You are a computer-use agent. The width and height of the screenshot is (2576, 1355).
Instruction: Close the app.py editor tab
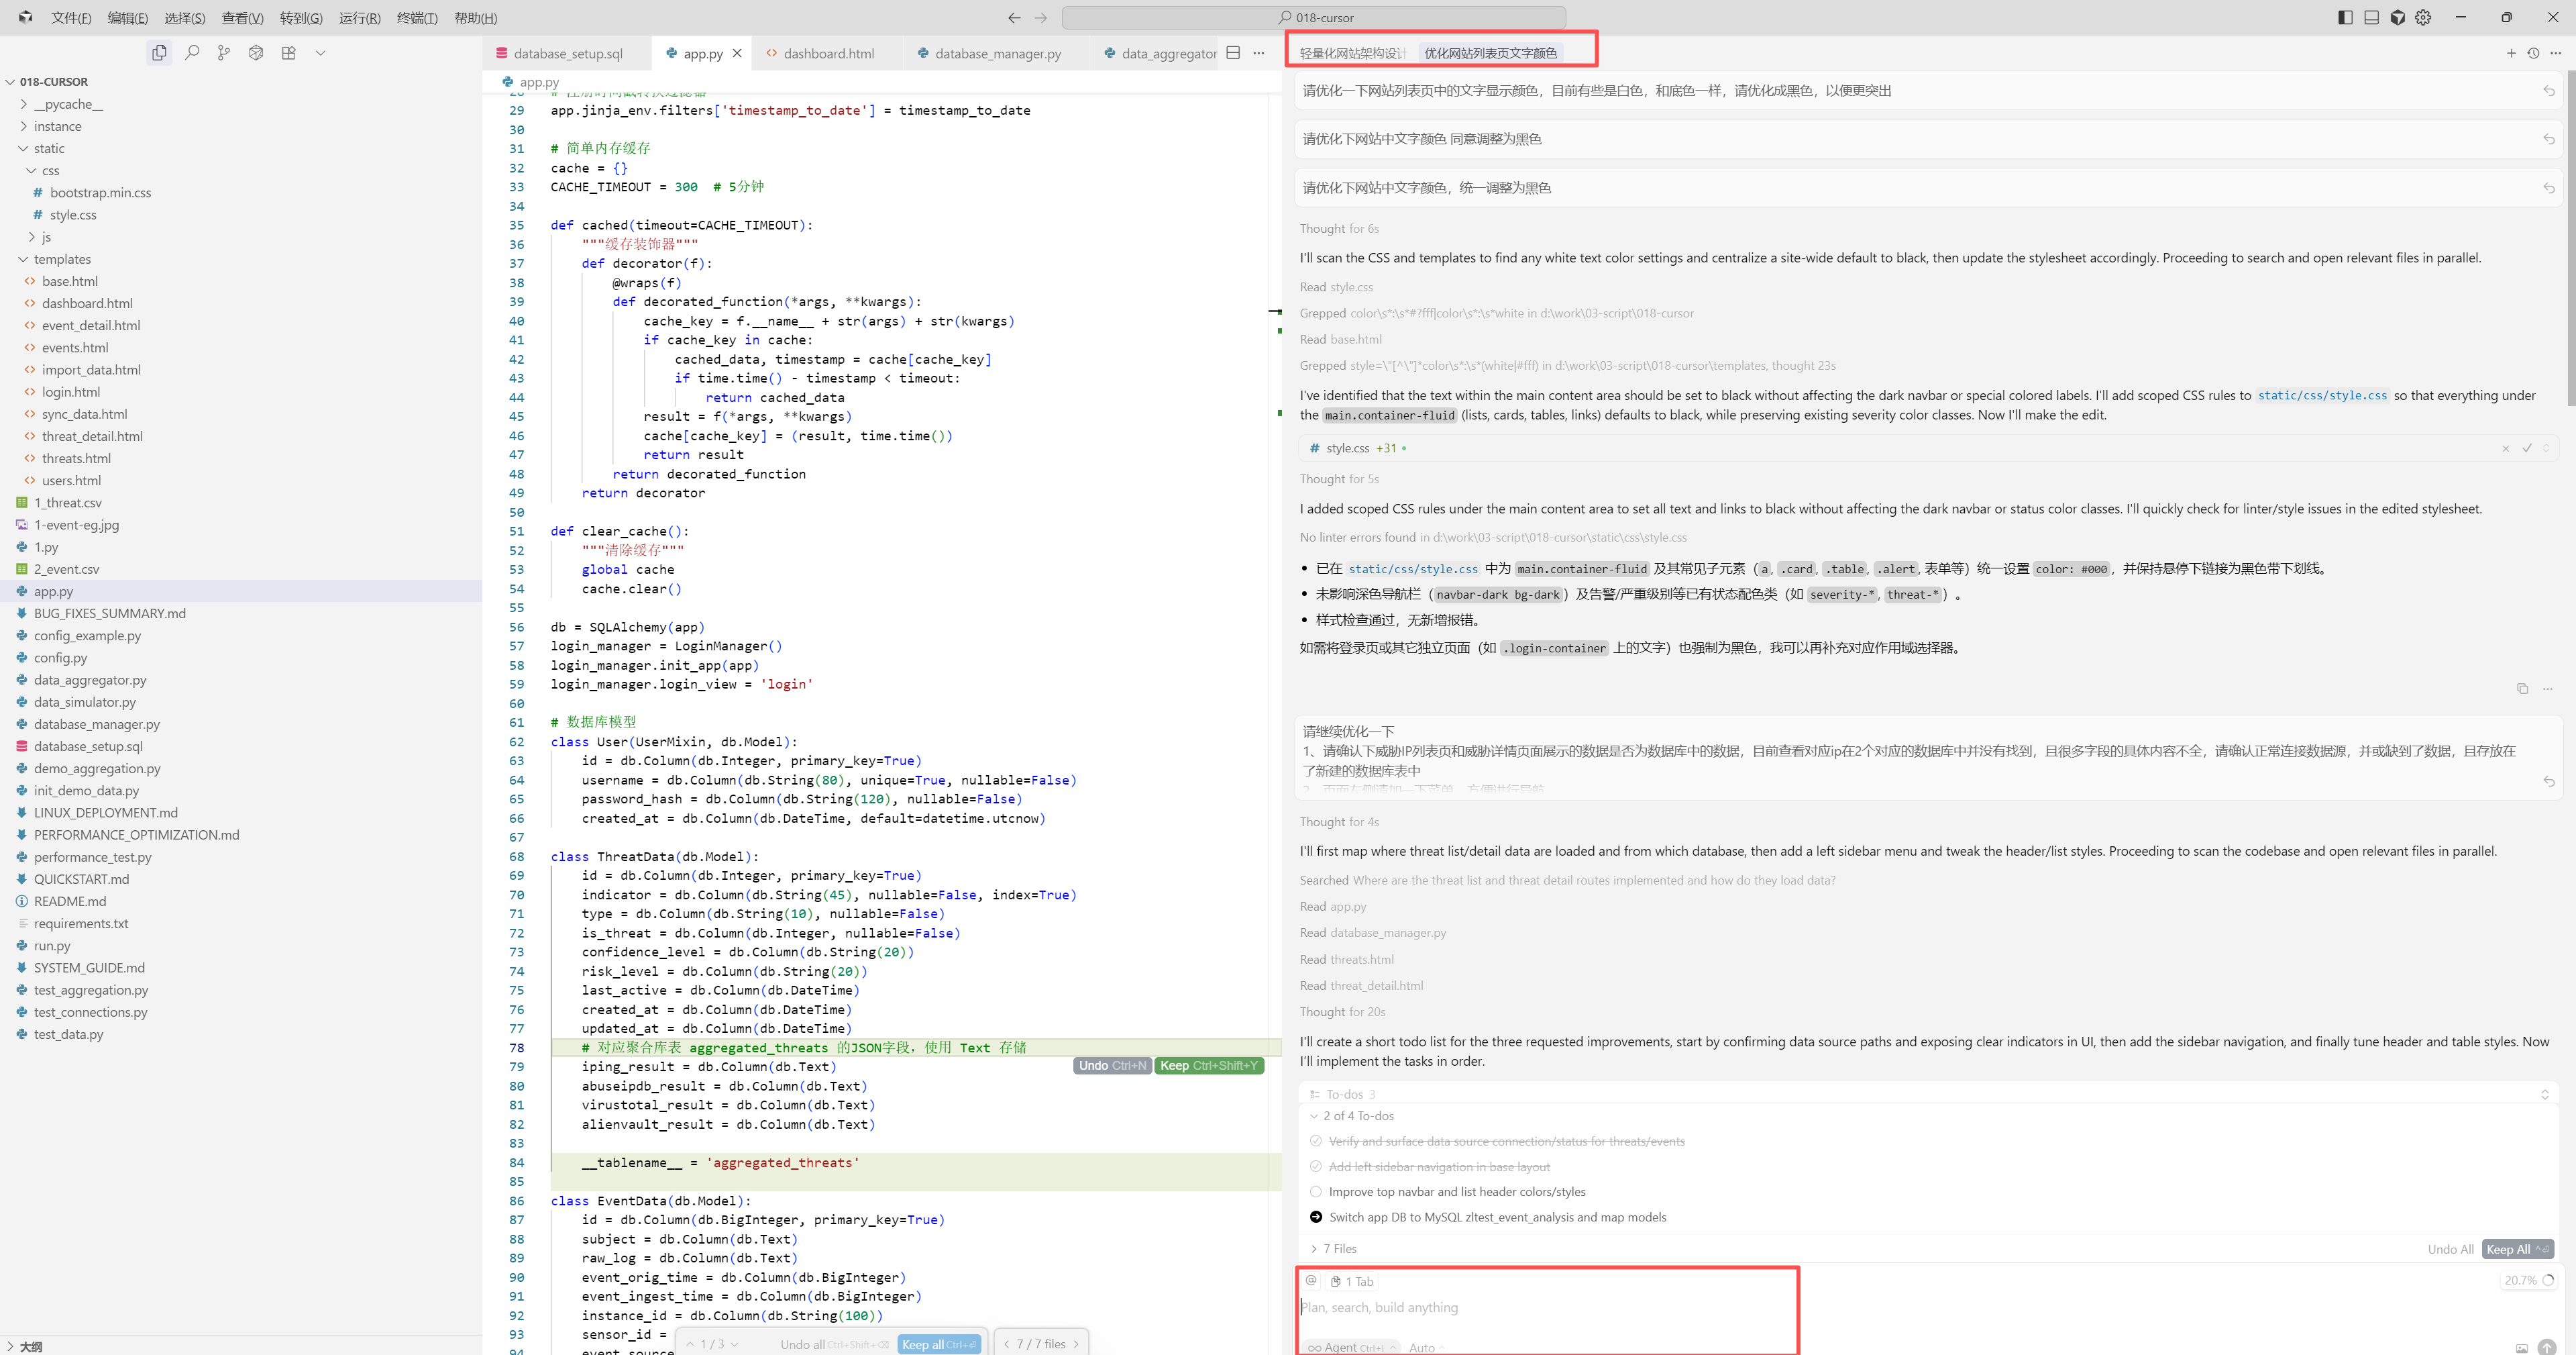point(737,53)
